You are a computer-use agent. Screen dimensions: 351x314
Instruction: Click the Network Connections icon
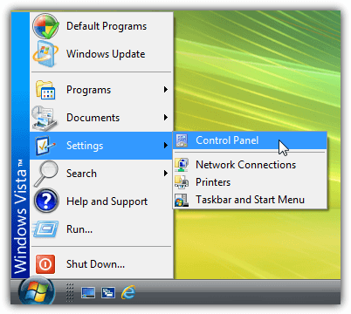pos(182,165)
